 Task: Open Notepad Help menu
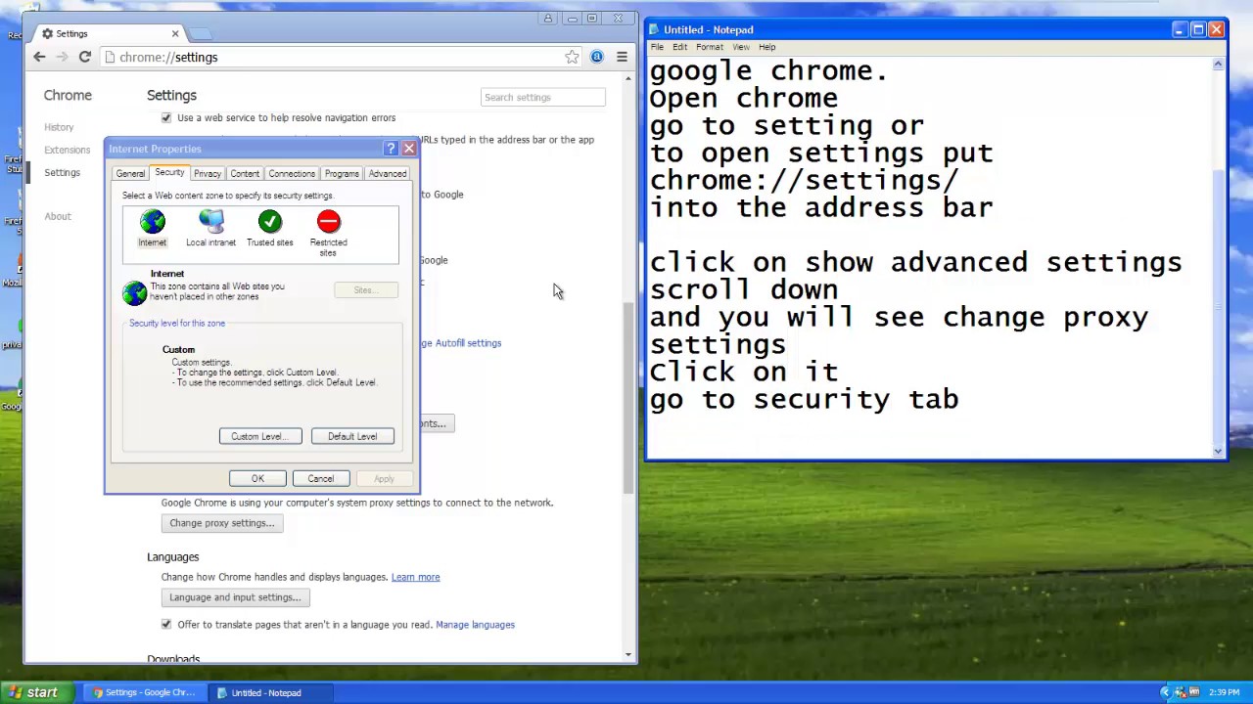[766, 47]
